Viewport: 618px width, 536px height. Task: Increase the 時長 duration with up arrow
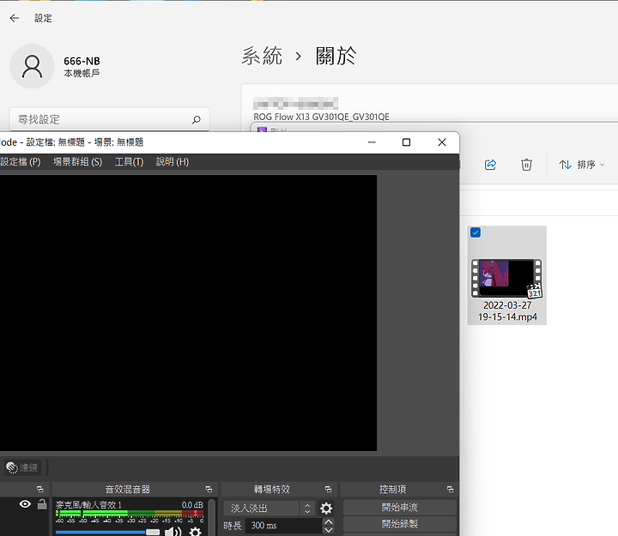(x=328, y=521)
